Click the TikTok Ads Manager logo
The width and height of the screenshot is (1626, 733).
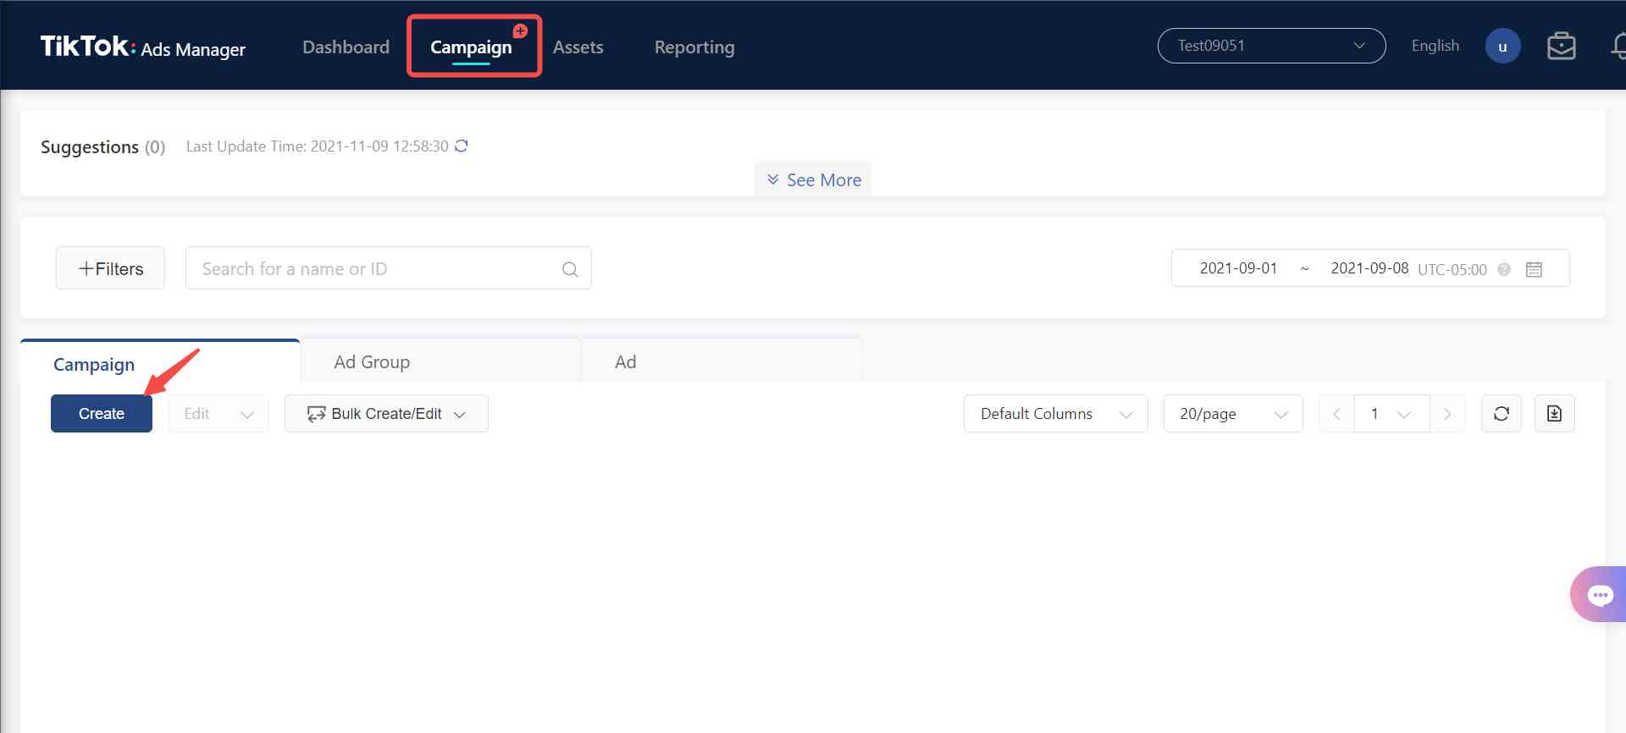tap(142, 47)
